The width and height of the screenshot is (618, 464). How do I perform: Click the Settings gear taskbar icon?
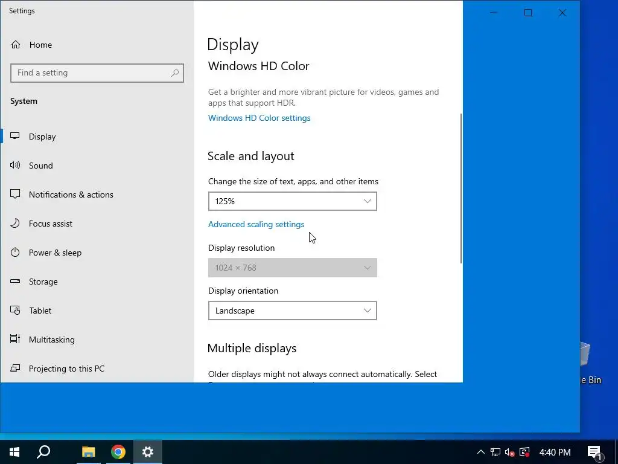click(148, 452)
